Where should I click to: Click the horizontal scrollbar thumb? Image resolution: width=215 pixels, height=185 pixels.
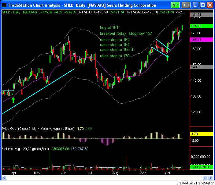(x=205, y=178)
